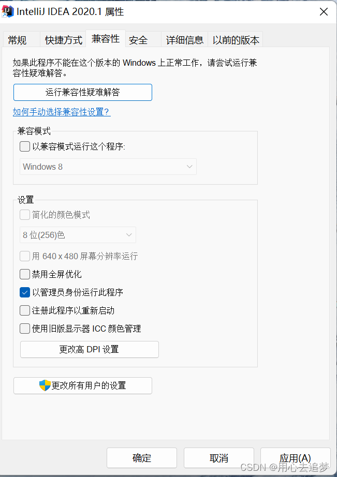Open the 安全 tab
Screen dimensions: 337x477
[138, 39]
